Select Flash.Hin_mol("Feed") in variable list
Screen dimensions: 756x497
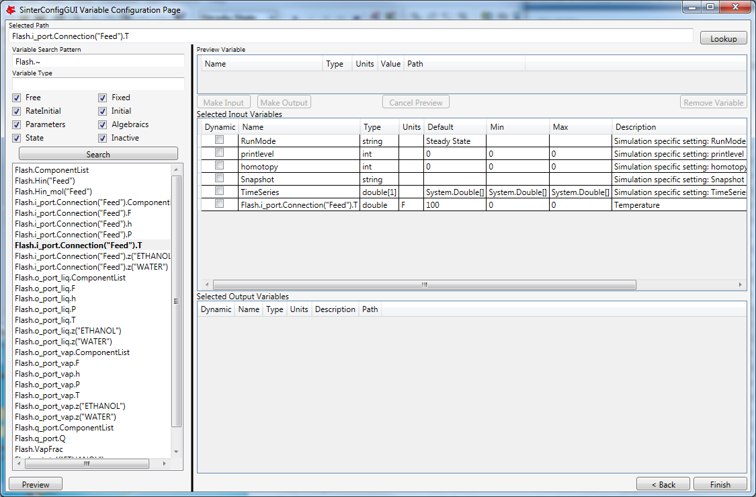click(53, 191)
